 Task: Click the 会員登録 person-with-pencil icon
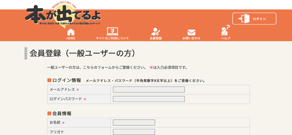click(x=156, y=32)
